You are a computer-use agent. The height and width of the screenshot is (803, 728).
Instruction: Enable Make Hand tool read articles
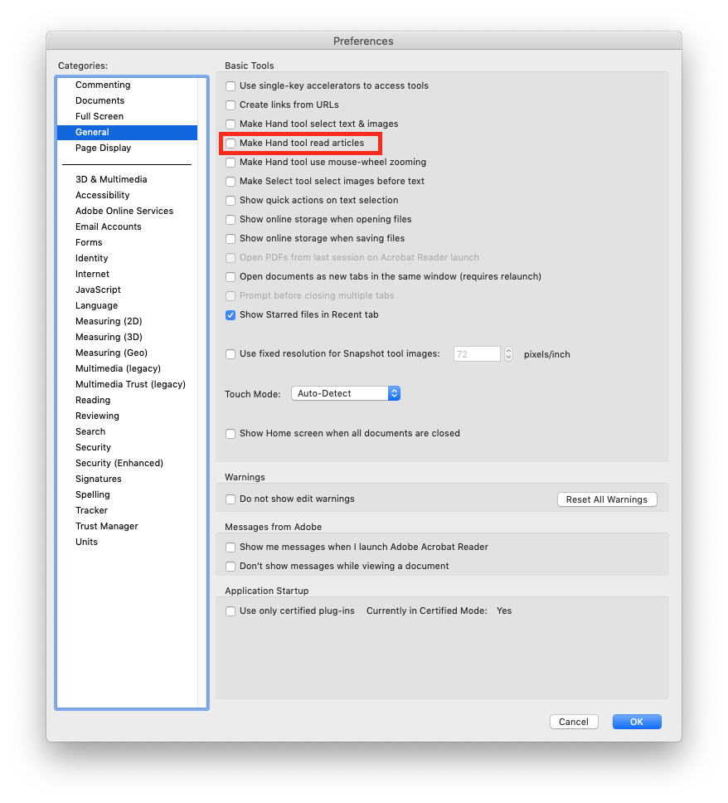click(x=231, y=144)
